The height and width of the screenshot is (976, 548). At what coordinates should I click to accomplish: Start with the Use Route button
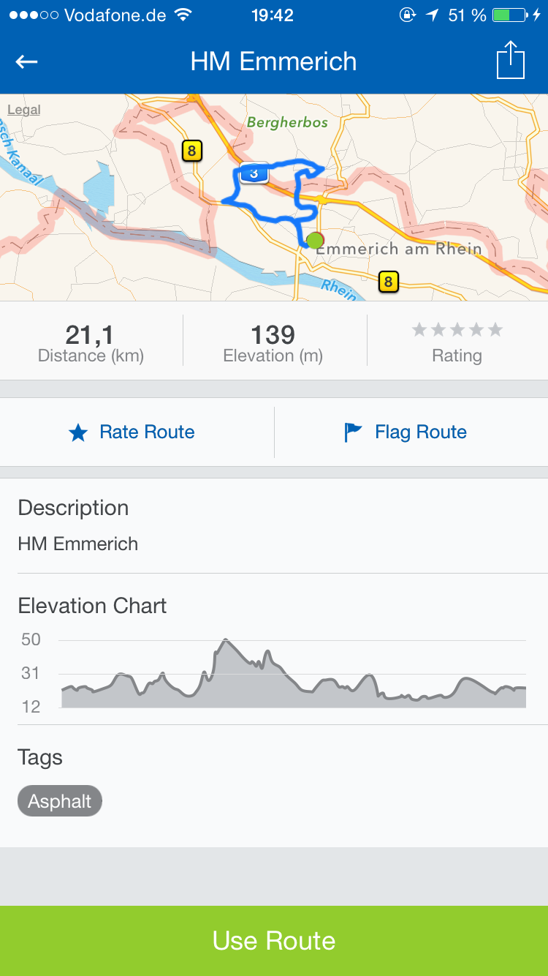point(274,941)
